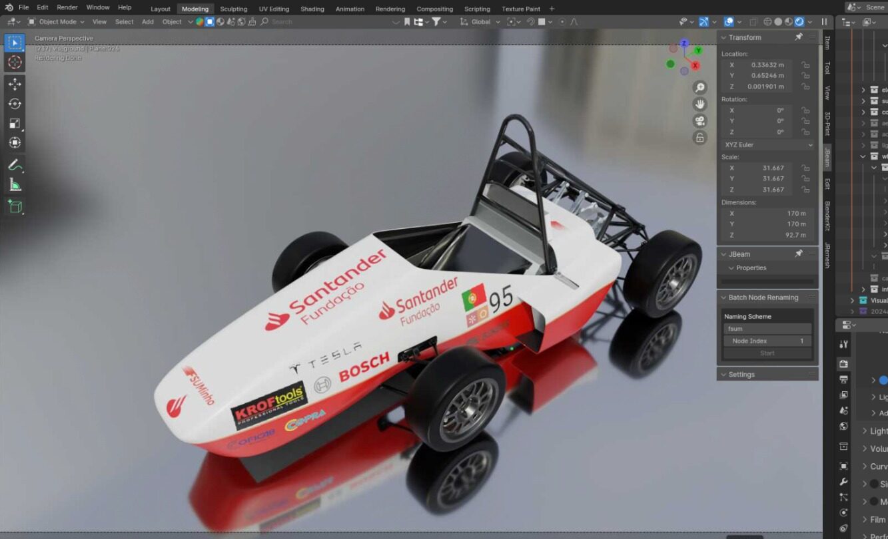Select the Measure tool
The image size is (888, 539).
15,184
